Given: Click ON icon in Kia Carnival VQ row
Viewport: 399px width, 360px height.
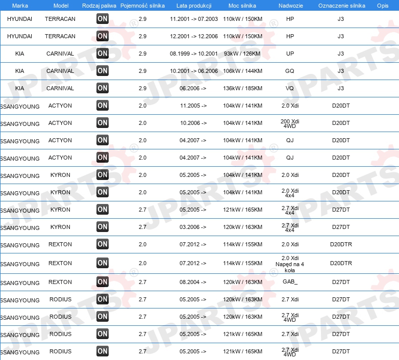Looking at the screenshot, I should click(103, 88).
